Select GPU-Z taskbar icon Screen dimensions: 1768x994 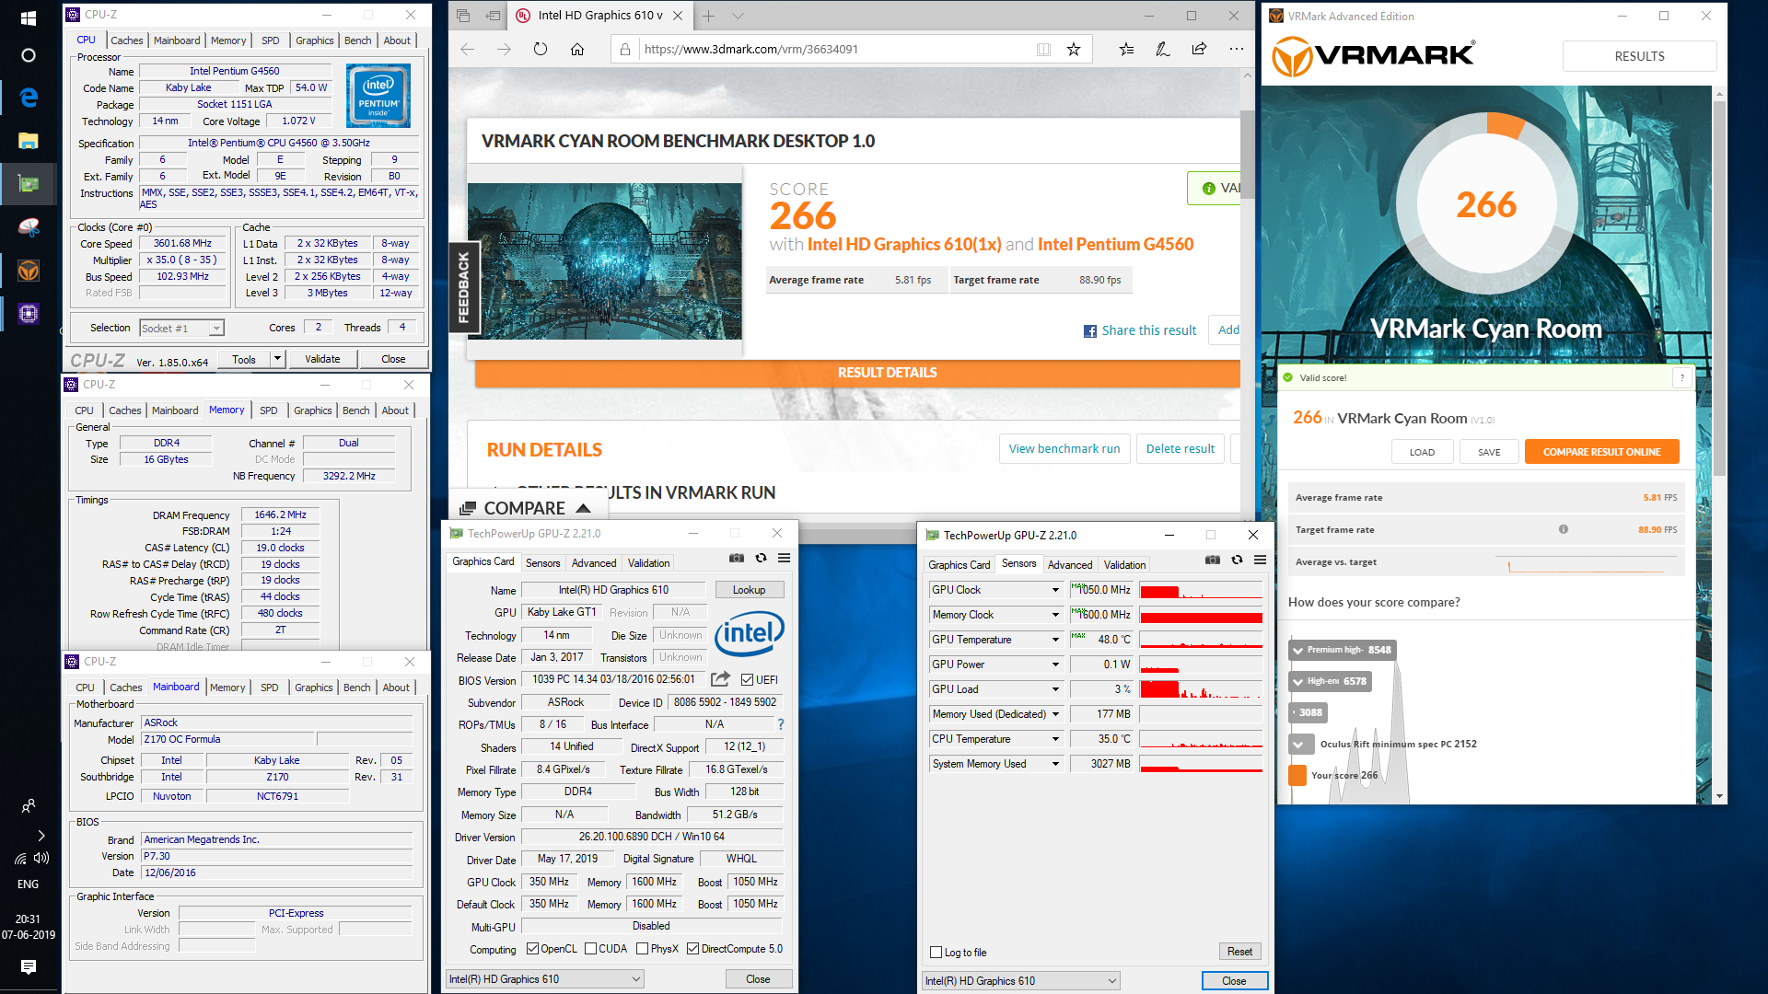click(x=28, y=184)
